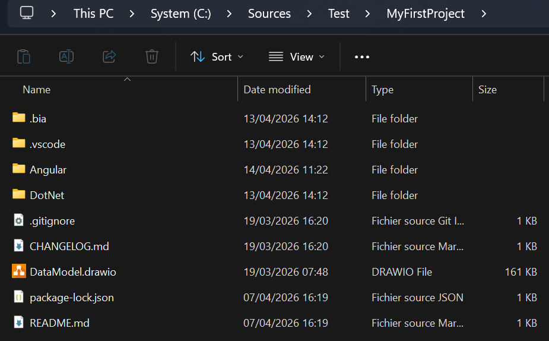Sort by the Date modified column header
This screenshot has width=549, height=341.
[x=277, y=90]
